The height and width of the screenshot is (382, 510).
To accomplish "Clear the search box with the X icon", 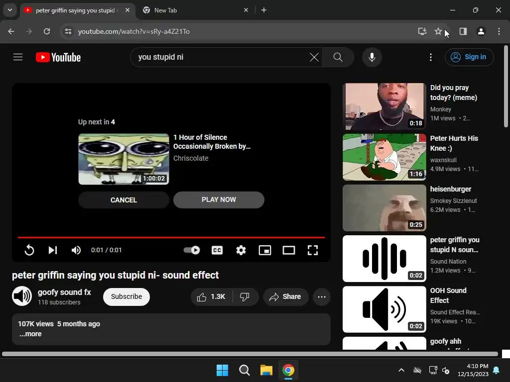I will [x=314, y=57].
